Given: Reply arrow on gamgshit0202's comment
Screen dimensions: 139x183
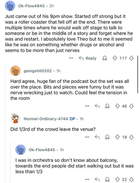Looking at the screenshot, I should [97, 106].
